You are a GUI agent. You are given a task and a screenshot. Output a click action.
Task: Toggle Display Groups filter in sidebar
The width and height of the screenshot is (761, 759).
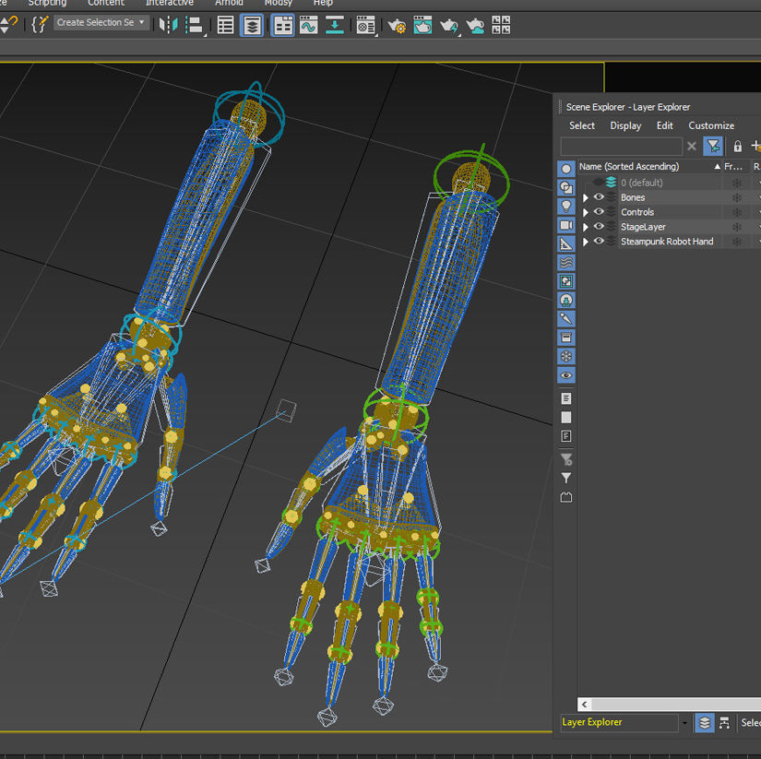coord(565,281)
